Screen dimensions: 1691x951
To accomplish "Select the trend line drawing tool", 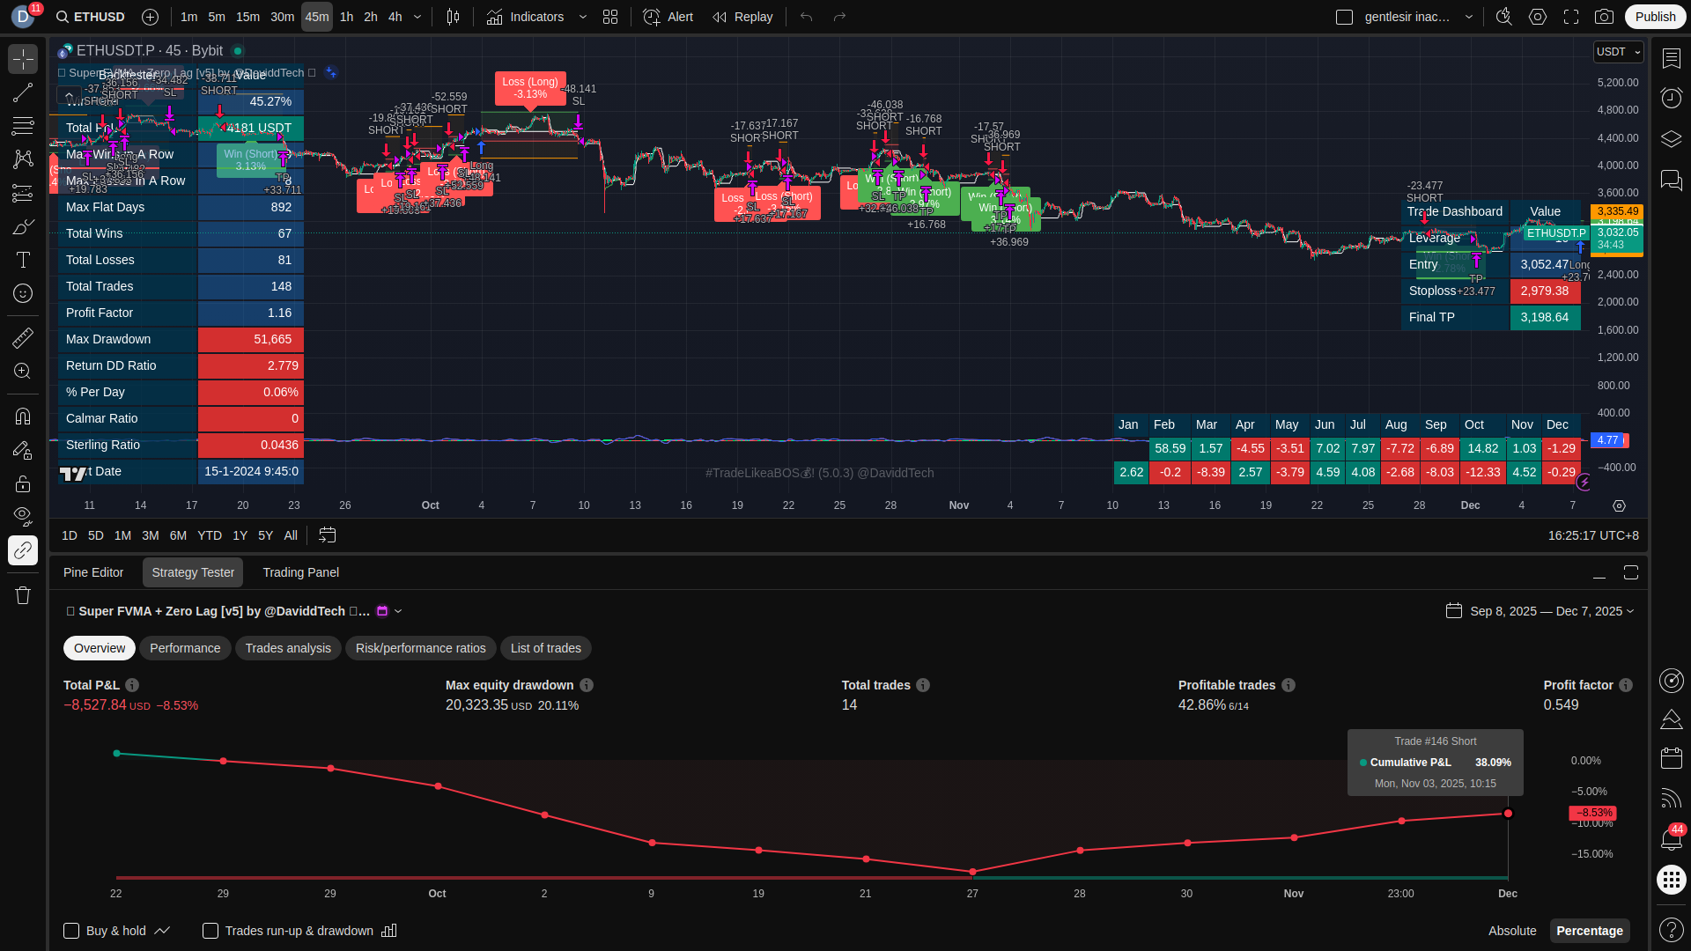I will (23, 92).
